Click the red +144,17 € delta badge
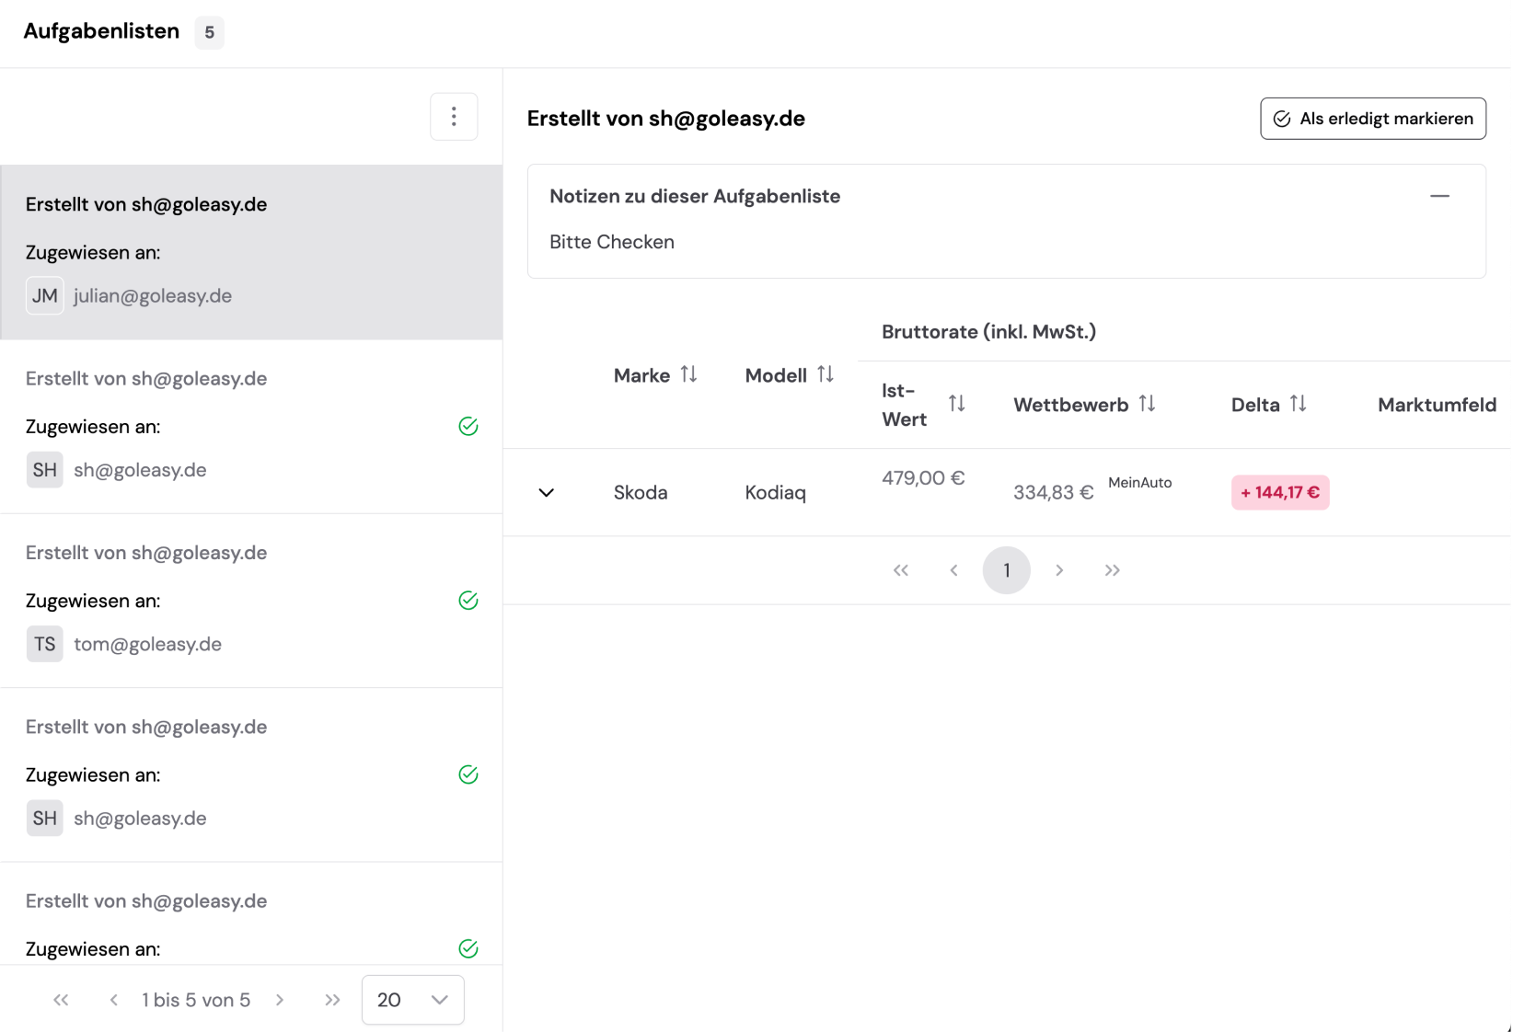This screenshot has height=1032, width=1513. (1279, 493)
